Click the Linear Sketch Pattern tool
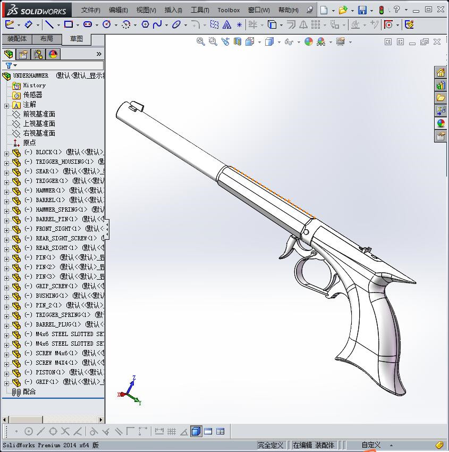This screenshot has height=452, width=449. 316,24
